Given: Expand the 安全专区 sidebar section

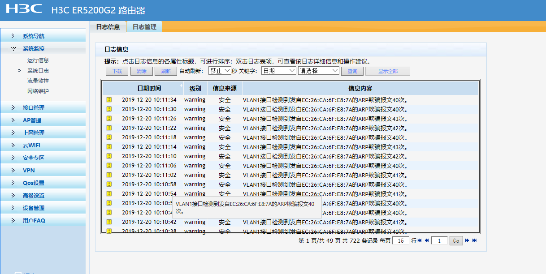Looking at the screenshot, I should click(x=34, y=158).
